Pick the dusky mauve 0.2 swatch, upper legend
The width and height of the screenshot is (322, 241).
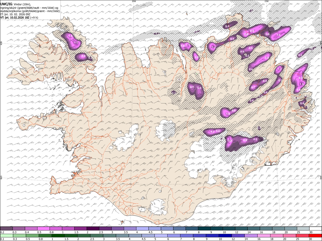pyautogui.click(x=6, y=228)
